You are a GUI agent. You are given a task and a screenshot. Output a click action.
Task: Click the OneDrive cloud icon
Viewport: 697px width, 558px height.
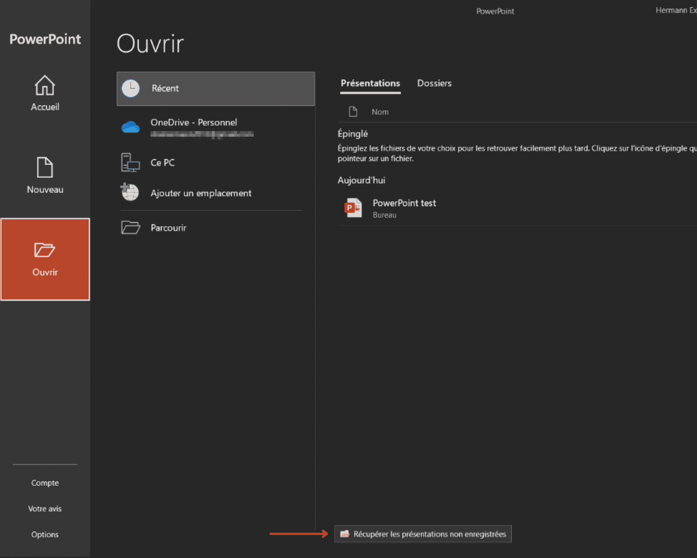pyautogui.click(x=130, y=127)
